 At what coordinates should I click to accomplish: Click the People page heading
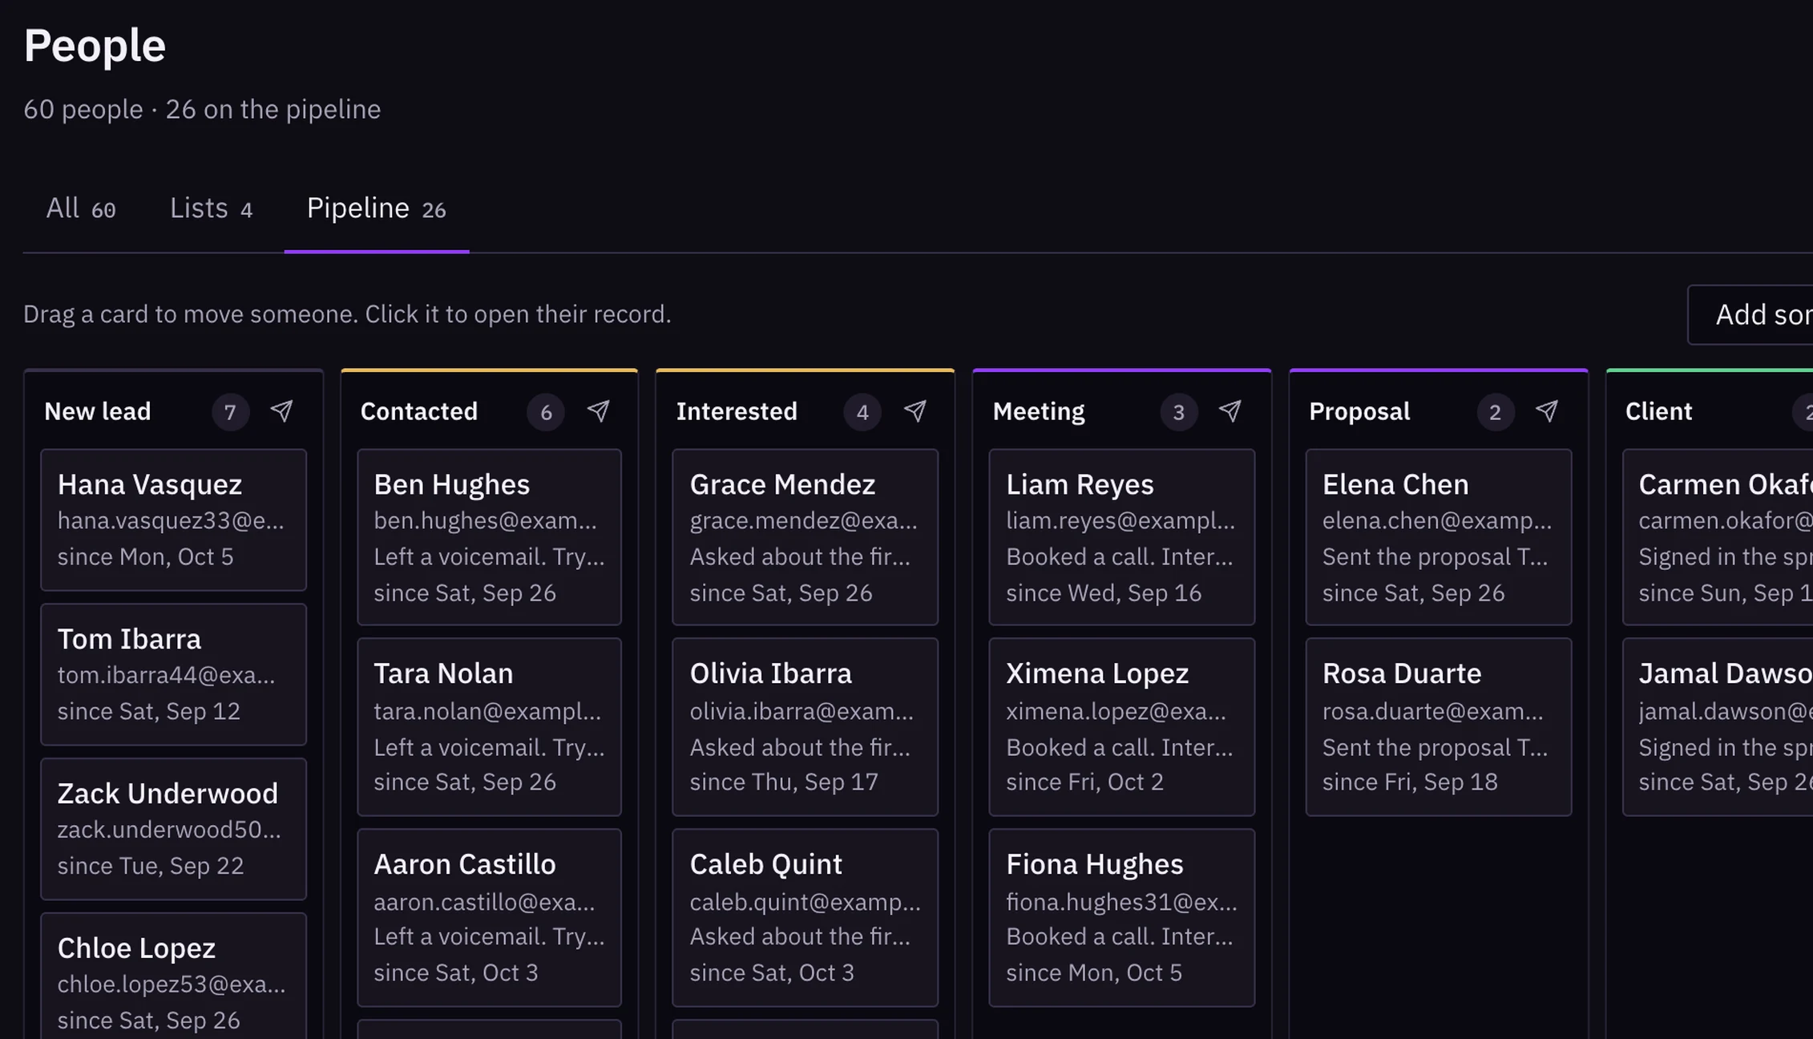[95, 46]
